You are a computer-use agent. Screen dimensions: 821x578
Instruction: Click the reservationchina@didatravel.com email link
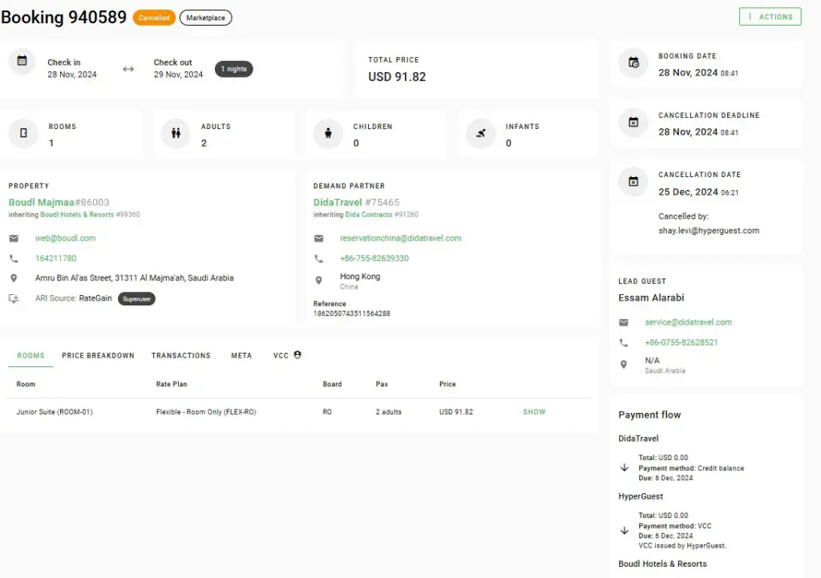pos(401,238)
